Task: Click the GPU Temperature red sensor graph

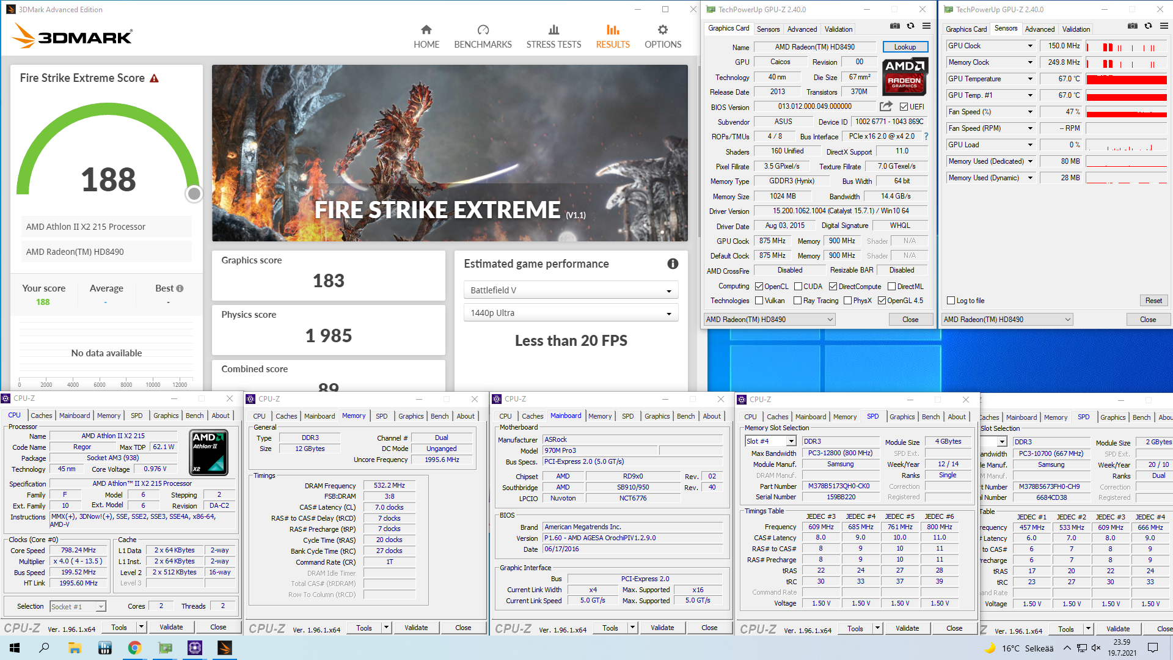Action: pyautogui.click(x=1126, y=79)
